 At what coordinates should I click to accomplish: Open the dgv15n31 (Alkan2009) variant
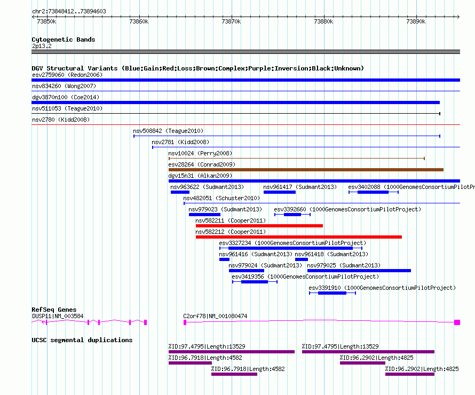314,181
